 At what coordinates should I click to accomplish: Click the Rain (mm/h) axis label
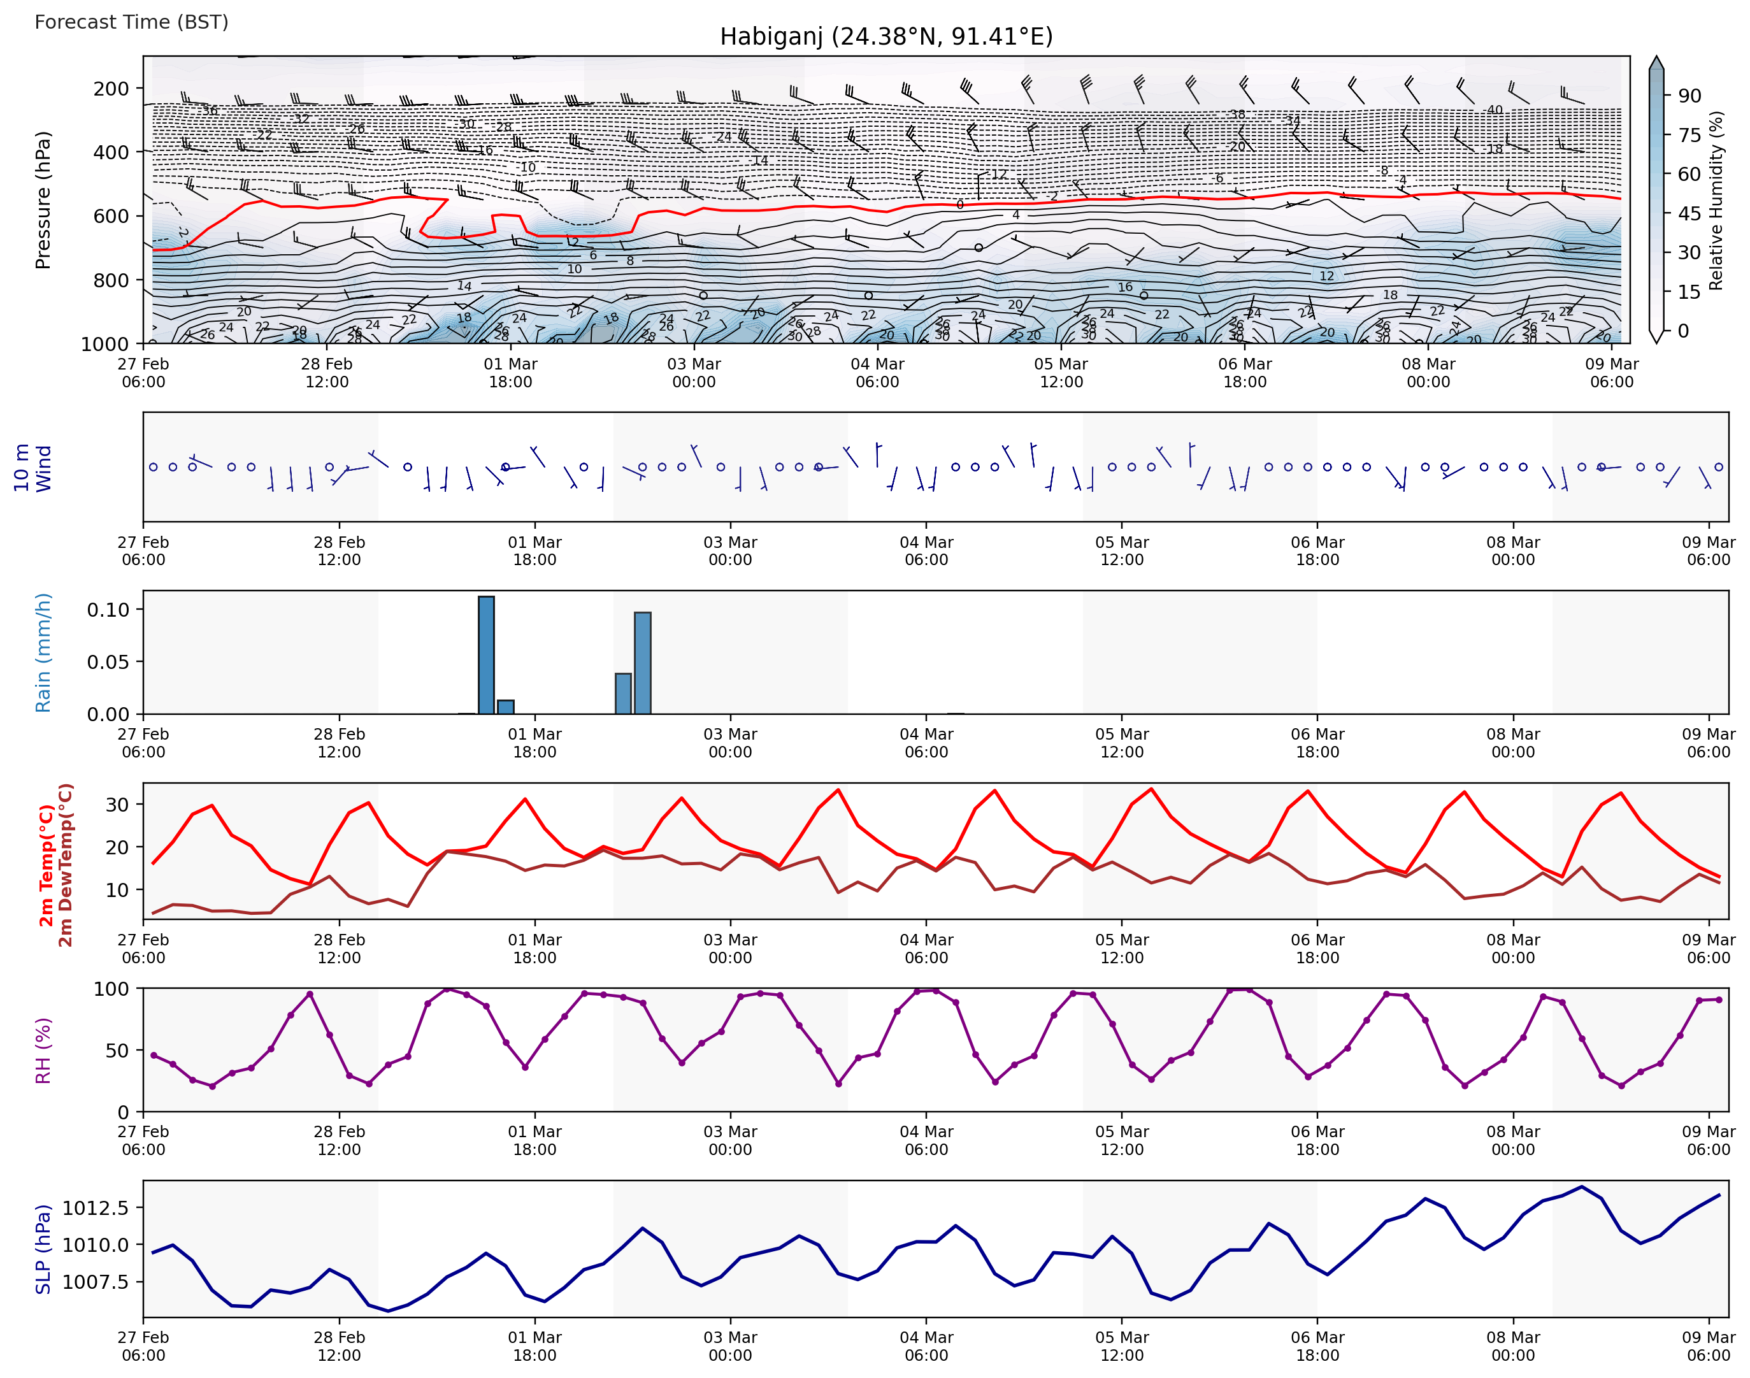click(x=43, y=653)
